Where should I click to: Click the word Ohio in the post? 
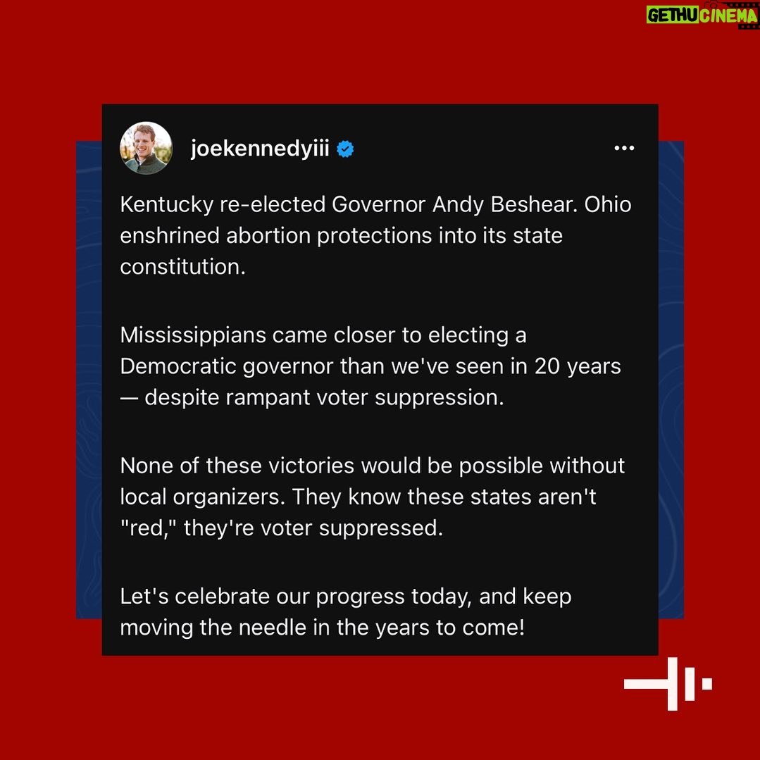tap(608, 204)
